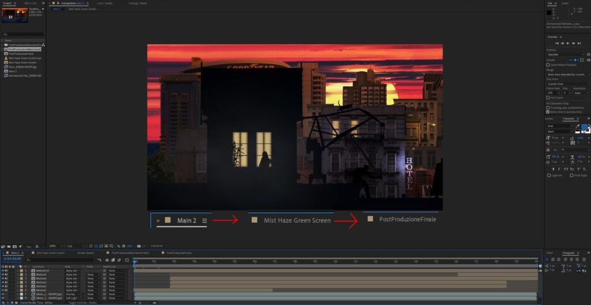Expand the NebbiaTutt layer properties
Viewport: 591px width, 305px height.
pos(17,270)
